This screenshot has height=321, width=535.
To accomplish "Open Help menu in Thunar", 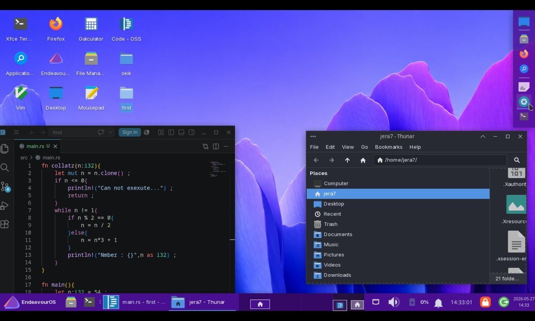I will 415,147.
